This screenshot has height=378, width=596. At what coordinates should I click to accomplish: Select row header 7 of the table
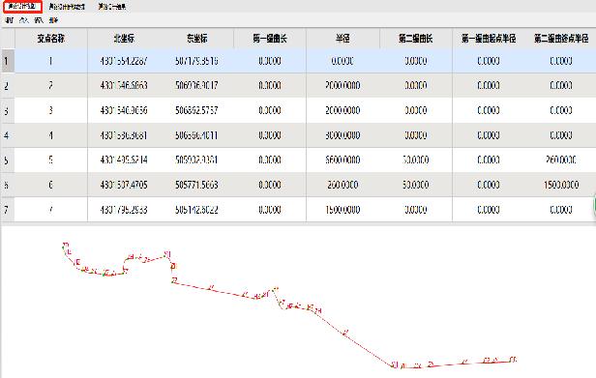pos(7,210)
